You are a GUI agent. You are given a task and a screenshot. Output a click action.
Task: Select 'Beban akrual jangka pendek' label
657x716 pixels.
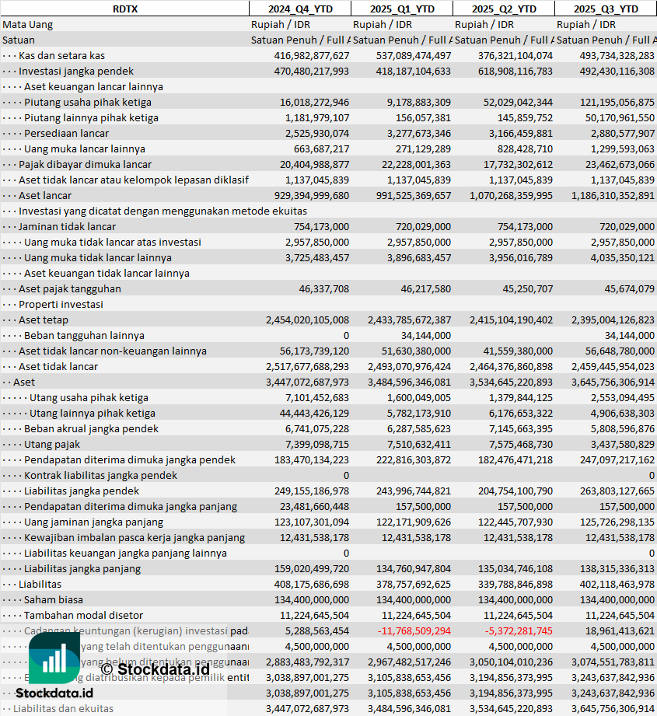point(91,428)
